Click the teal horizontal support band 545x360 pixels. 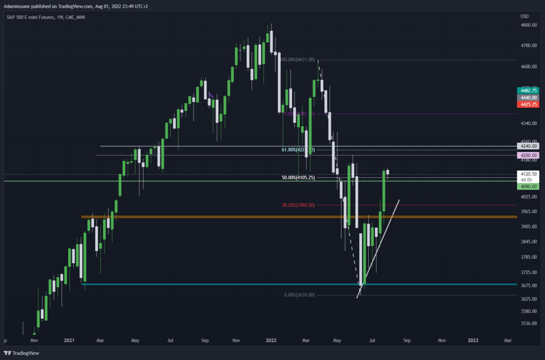tap(299, 285)
